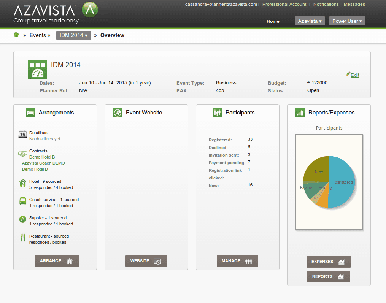The width and height of the screenshot is (386, 303).
Task: Click the MANAGE participants button
Action: [x=237, y=261]
